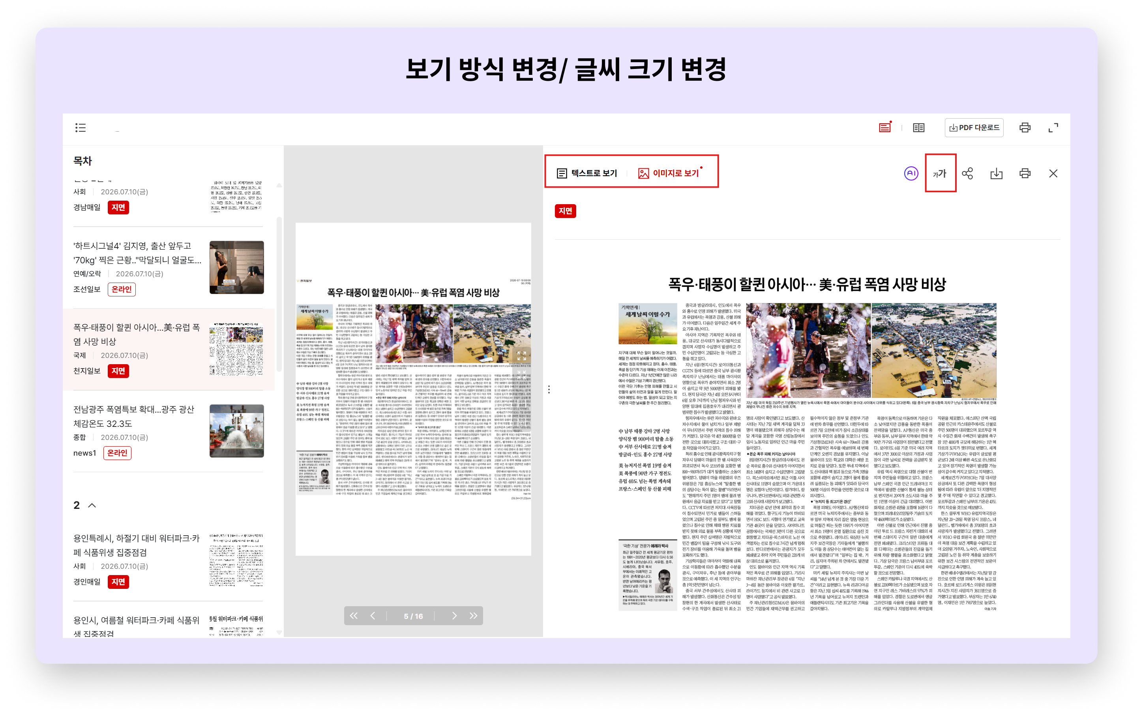1141x715 pixels.
Task: Expand the highlighted article on page preview
Action: (522, 356)
